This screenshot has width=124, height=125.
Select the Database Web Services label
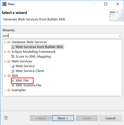pos(29,42)
